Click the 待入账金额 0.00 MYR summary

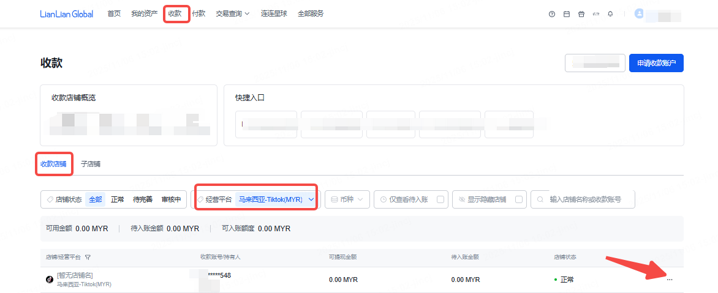coord(165,229)
